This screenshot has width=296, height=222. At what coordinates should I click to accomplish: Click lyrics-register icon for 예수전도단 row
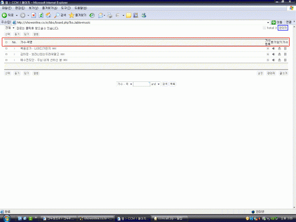tap(268, 60)
